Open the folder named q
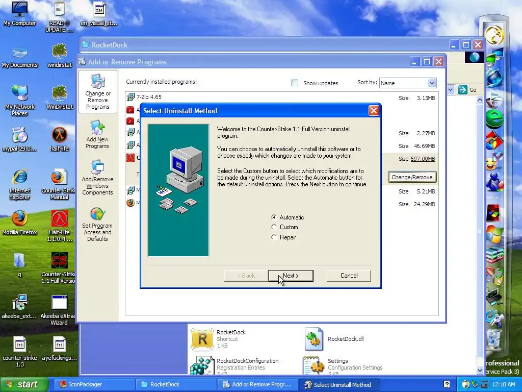 point(20,265)
